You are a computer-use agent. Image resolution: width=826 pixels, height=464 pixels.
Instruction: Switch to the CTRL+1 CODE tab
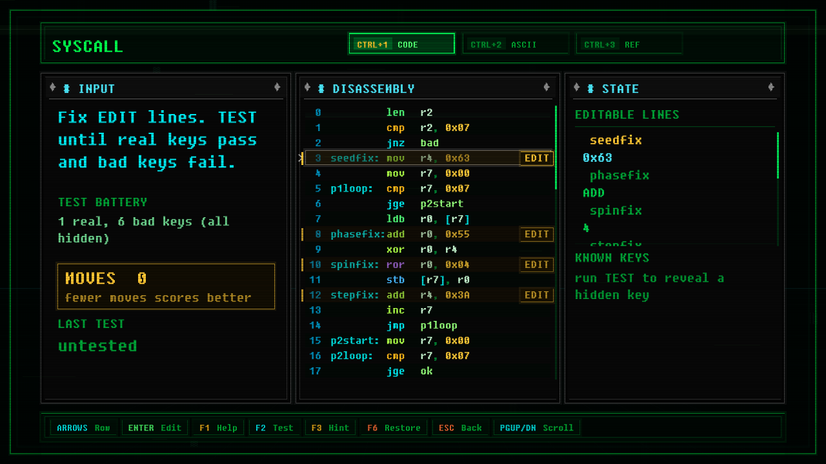click(401, 44)
